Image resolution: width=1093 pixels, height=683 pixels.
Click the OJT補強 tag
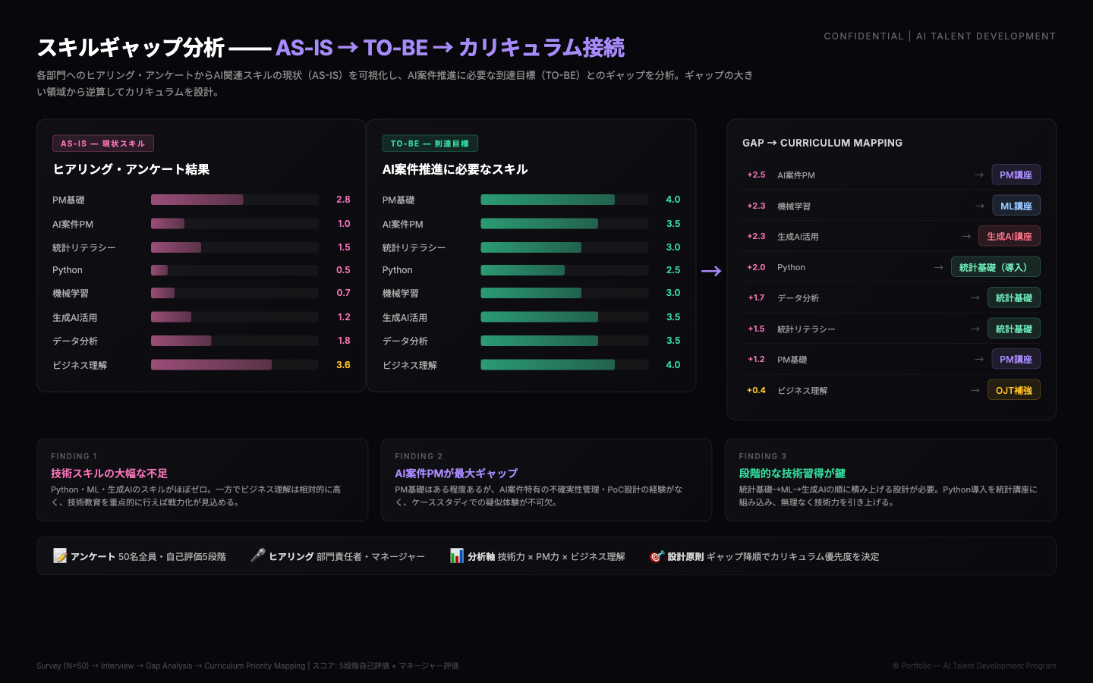tap(1013, 390)
